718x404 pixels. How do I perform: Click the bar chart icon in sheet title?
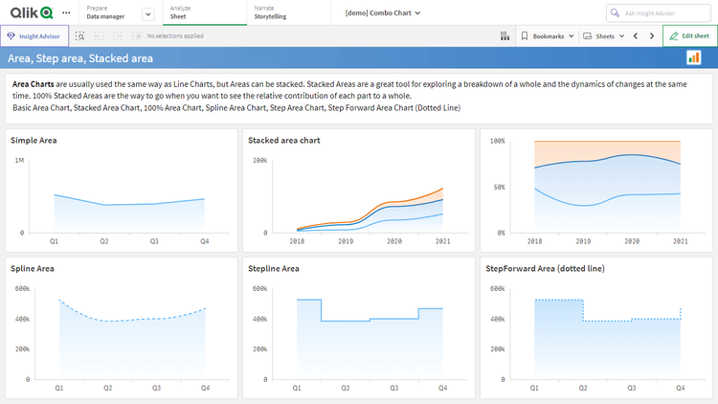pyautogui.click(x=693, y=58)
